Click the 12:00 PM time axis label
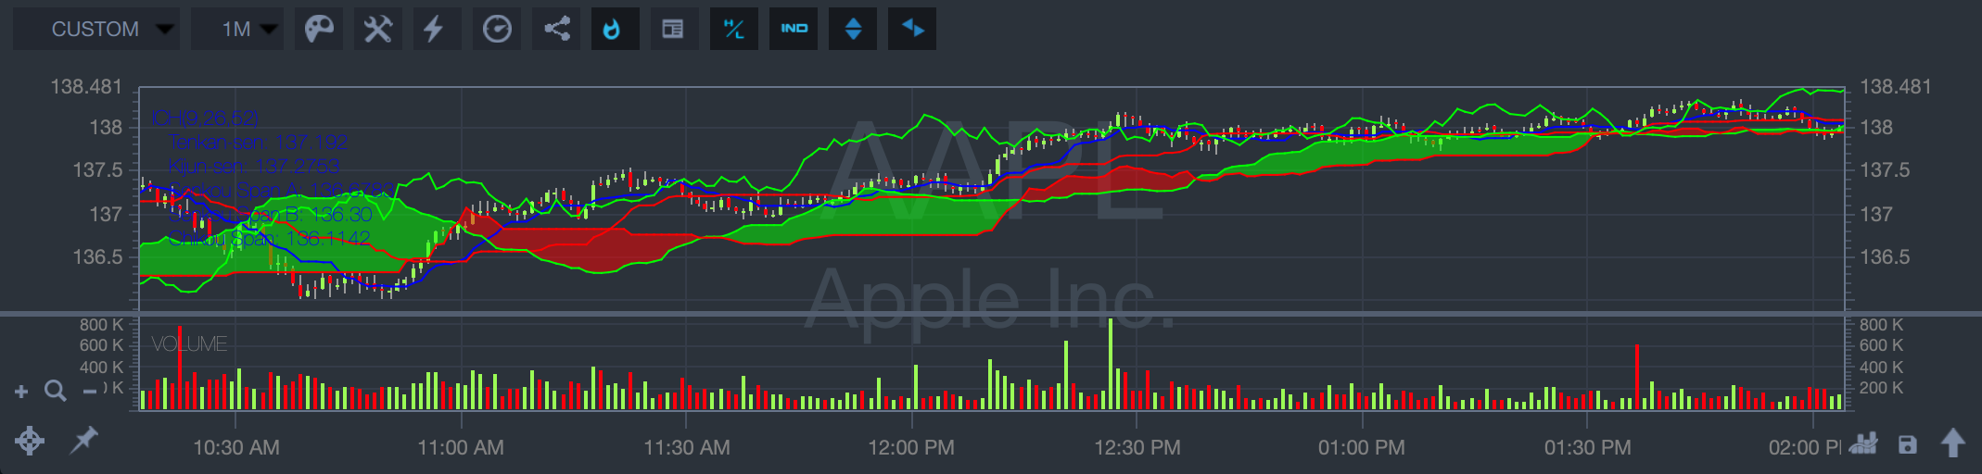 point(911,448)
